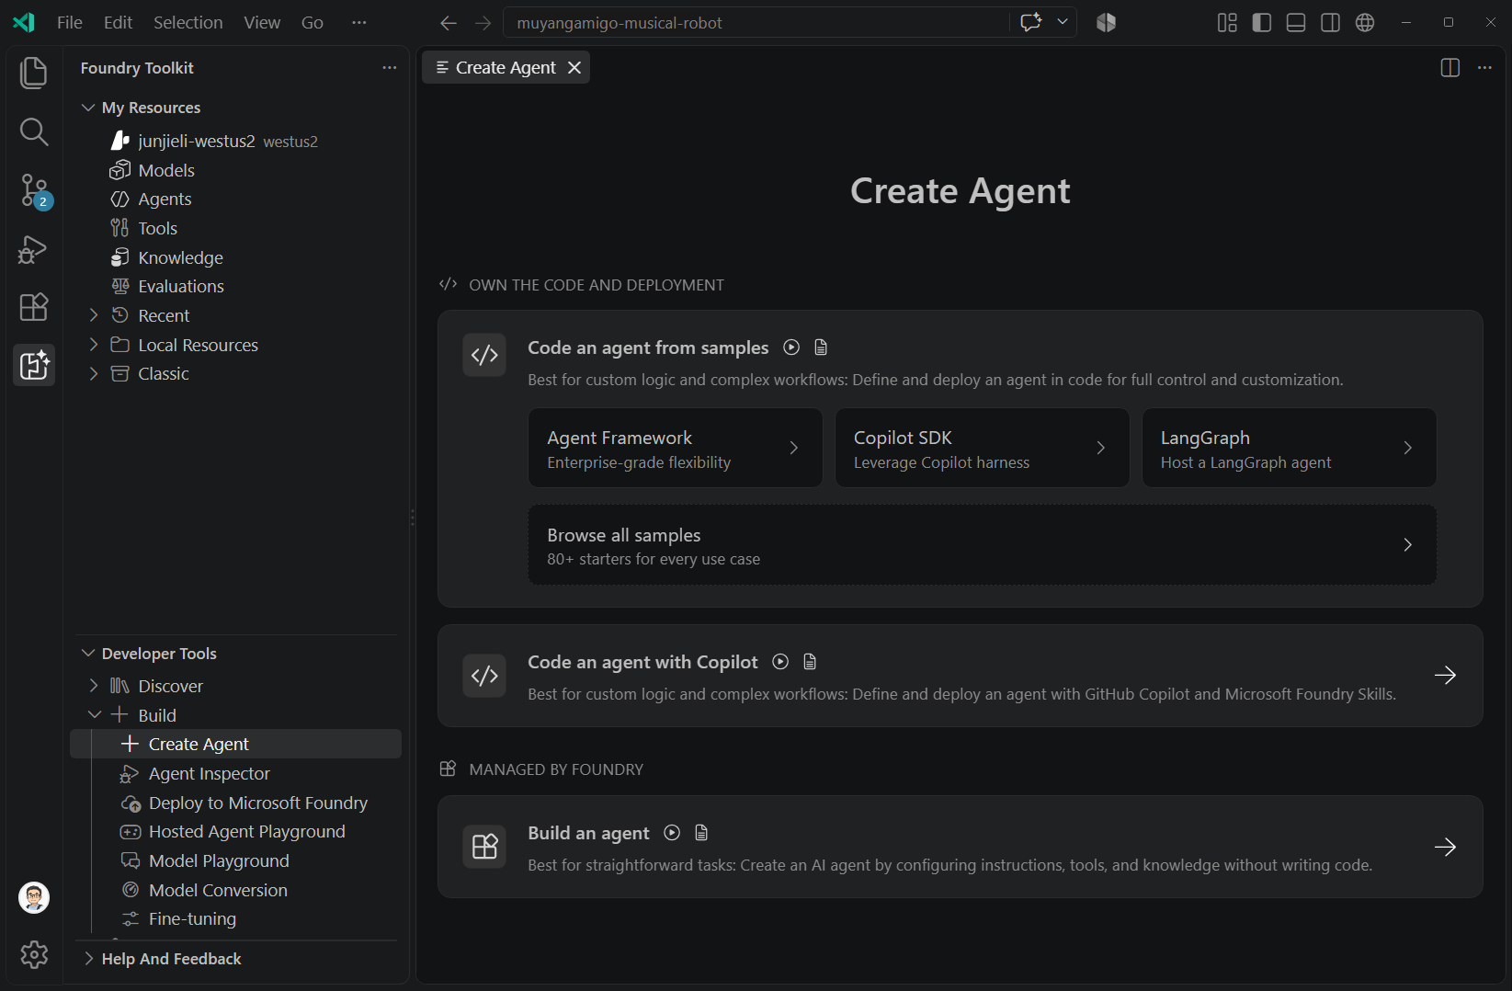Expand the Classic node
Screen dimensions: 1512x991
click(x=94, y=373)
